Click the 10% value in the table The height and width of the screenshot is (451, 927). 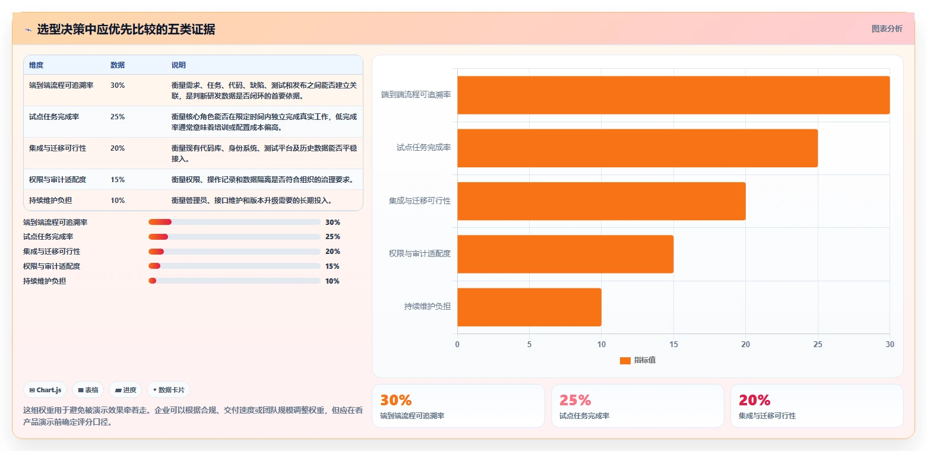pyautogui.click(x=118, y=201)
